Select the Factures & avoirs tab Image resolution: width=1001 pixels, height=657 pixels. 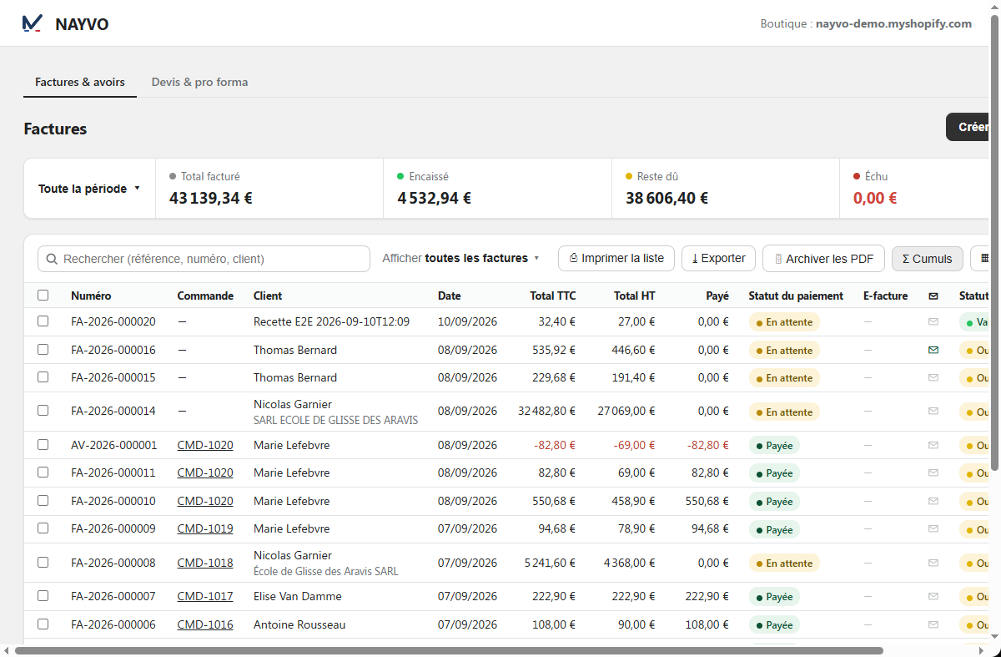tap(80, 82)
